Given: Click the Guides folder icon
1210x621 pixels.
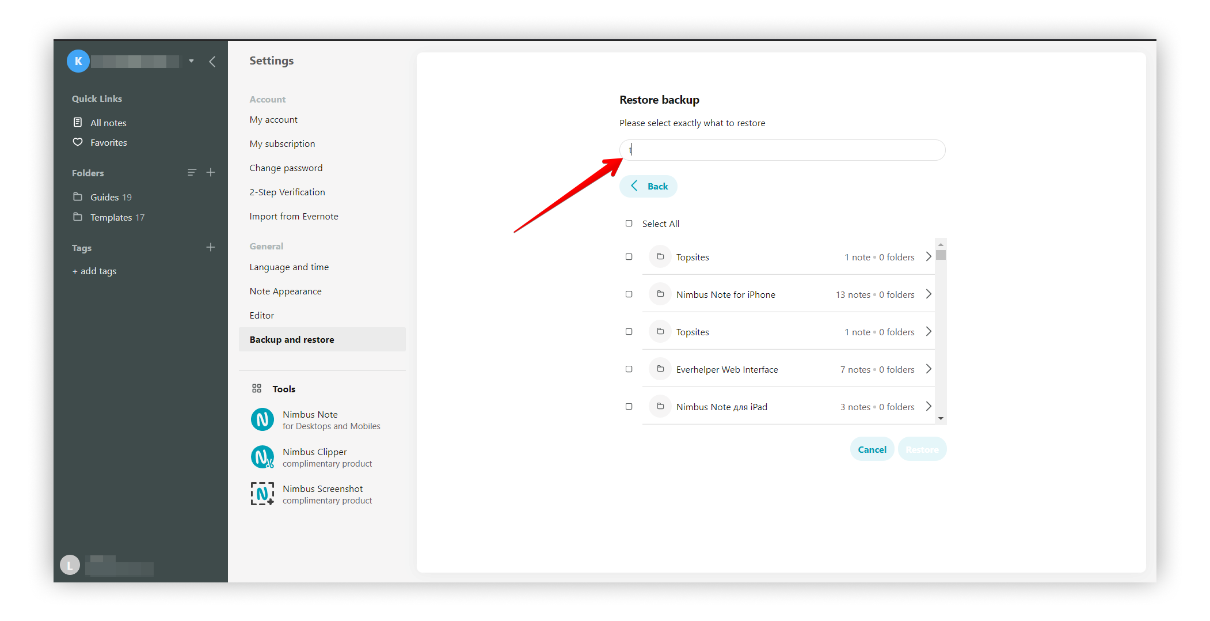Looking at the screenshot, I should (x=78, y=196).
